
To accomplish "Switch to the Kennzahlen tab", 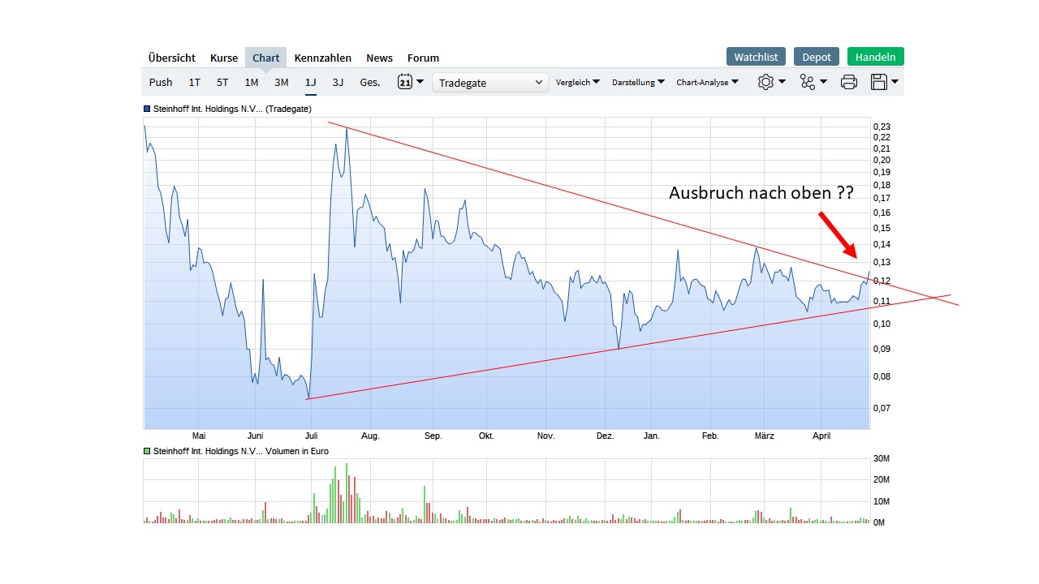I will click(x=323, y=58).
